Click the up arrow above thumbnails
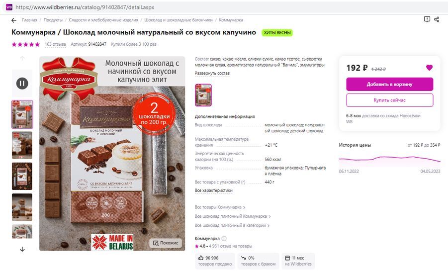448x271 pixels. (x=22, y=58)
